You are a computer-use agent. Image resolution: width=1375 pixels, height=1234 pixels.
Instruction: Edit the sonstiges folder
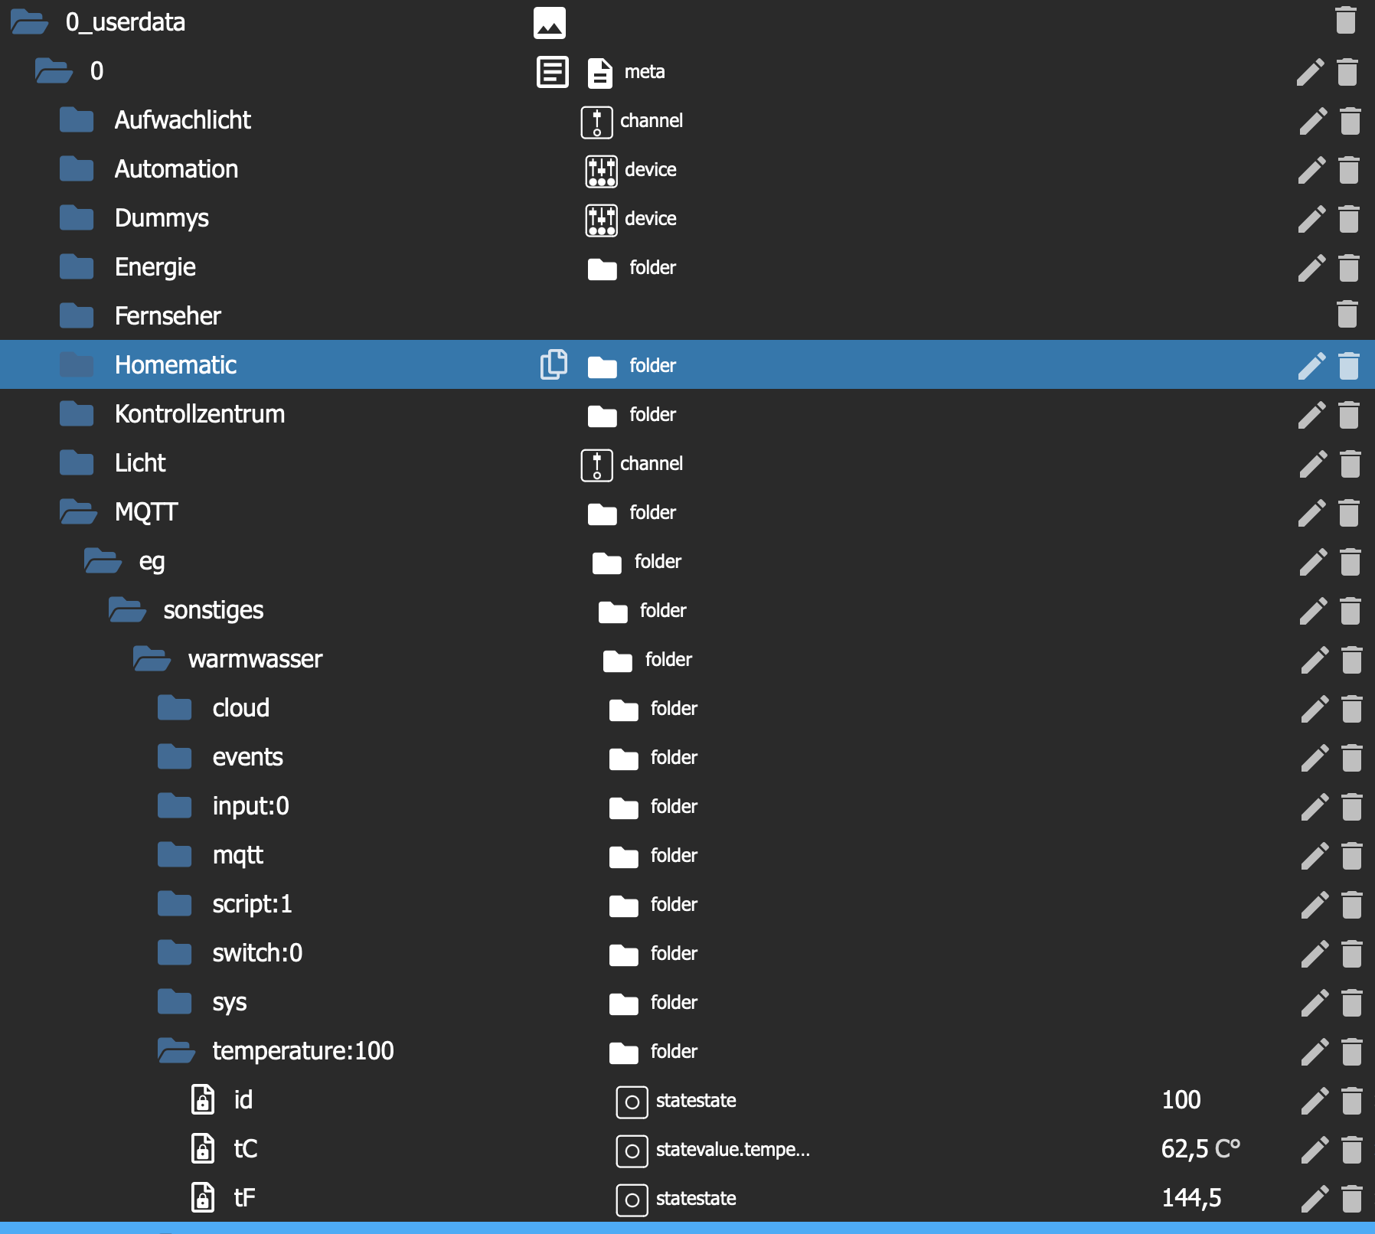[1314, 611]
